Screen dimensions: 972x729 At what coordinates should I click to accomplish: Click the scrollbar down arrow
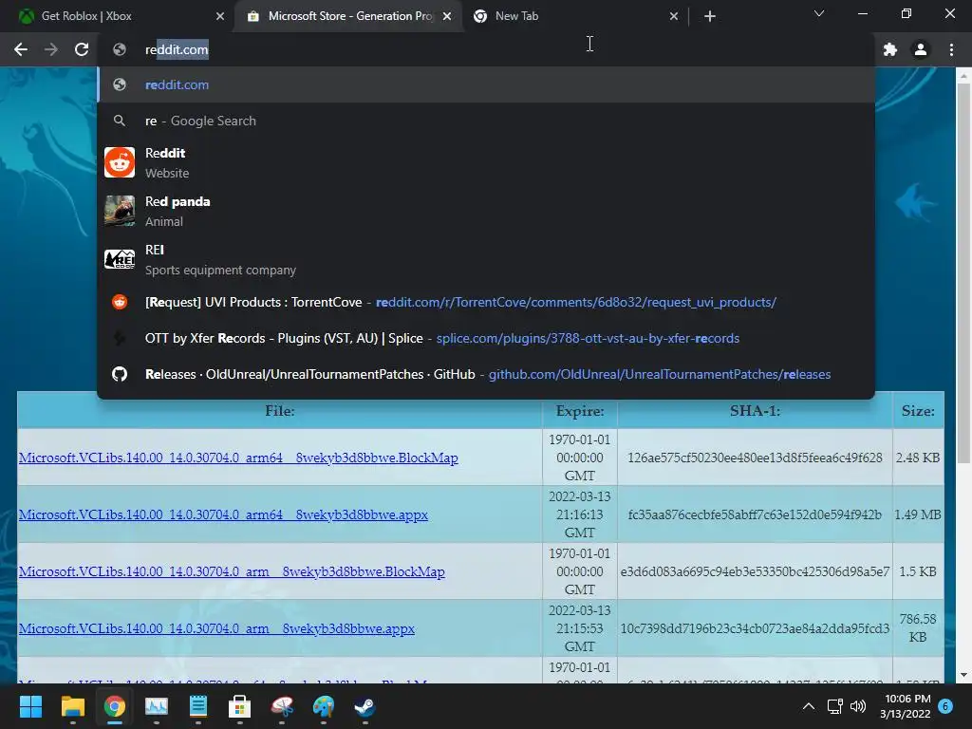pyautogui.click(x=963, y=675)
